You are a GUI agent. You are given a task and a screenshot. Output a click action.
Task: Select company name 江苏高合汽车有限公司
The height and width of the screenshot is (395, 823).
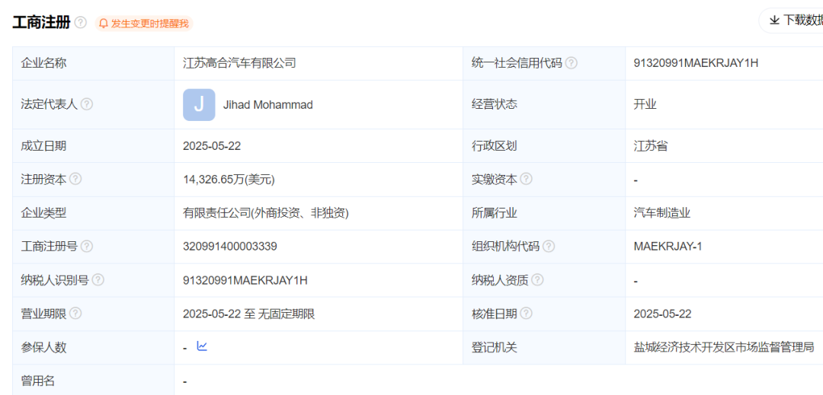click(x=239, y=63)
